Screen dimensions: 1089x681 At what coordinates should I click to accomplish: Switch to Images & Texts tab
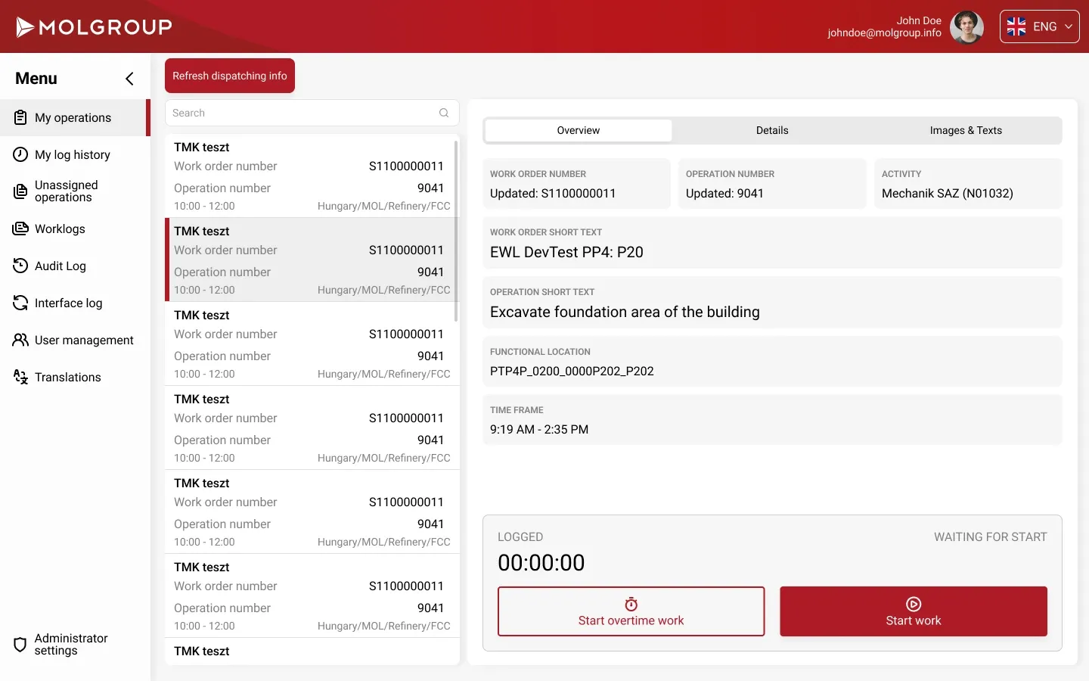[966, 130]
